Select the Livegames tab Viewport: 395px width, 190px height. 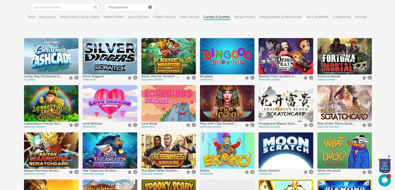(342, 17)
